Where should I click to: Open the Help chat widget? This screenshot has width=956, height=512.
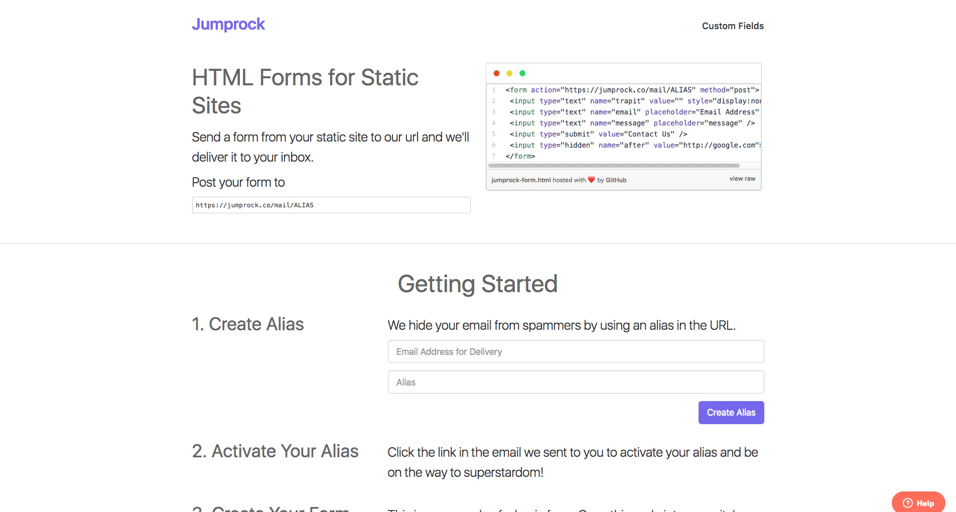click(918, 502)
